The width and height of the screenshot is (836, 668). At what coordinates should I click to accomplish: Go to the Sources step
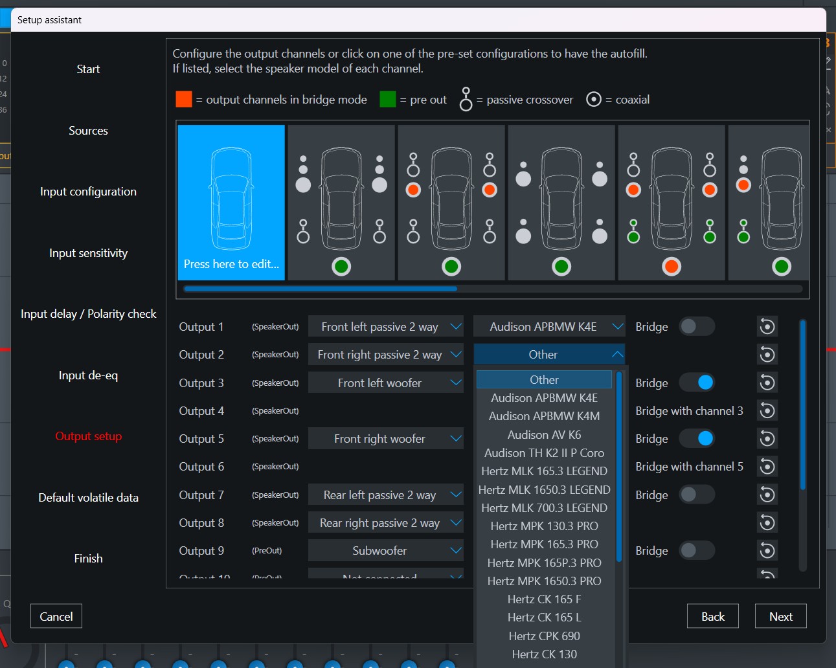(88, 130)
